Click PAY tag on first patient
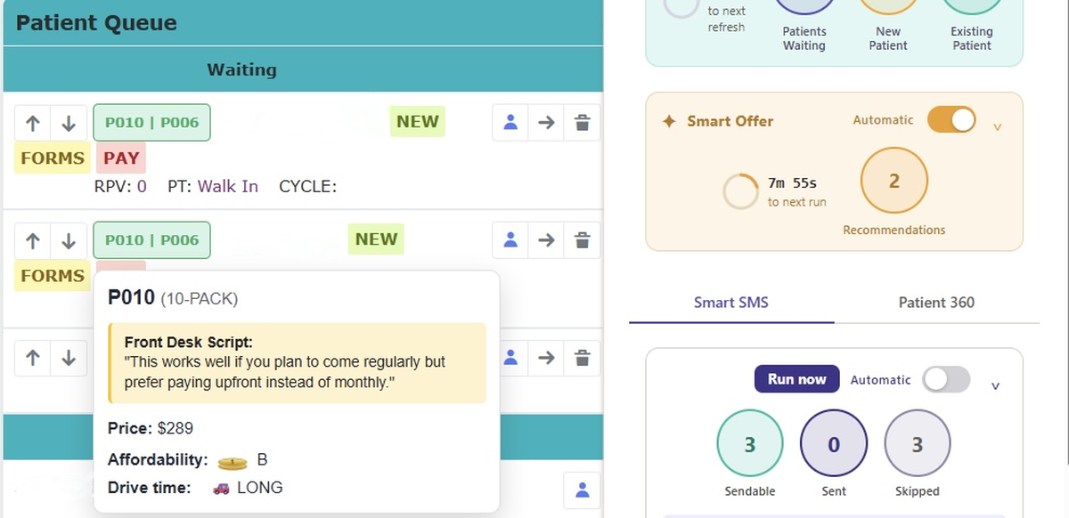Viewport: 1069px width, 518px height. [x=121, y=158]
